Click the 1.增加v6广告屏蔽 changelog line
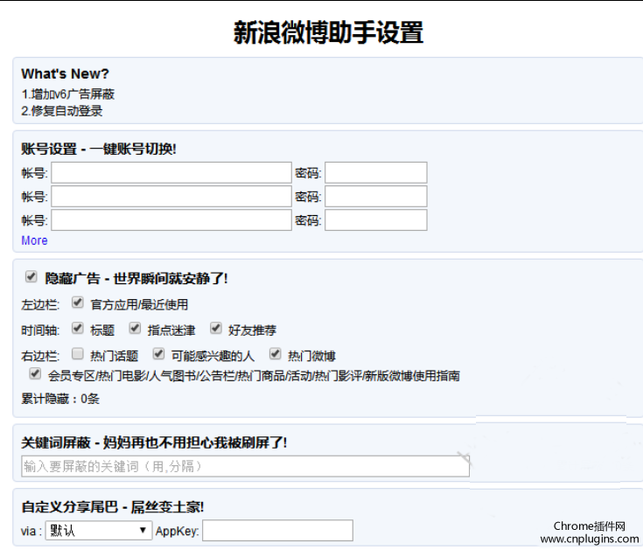The width and height of the screenshot is (643, 550). 68,94
